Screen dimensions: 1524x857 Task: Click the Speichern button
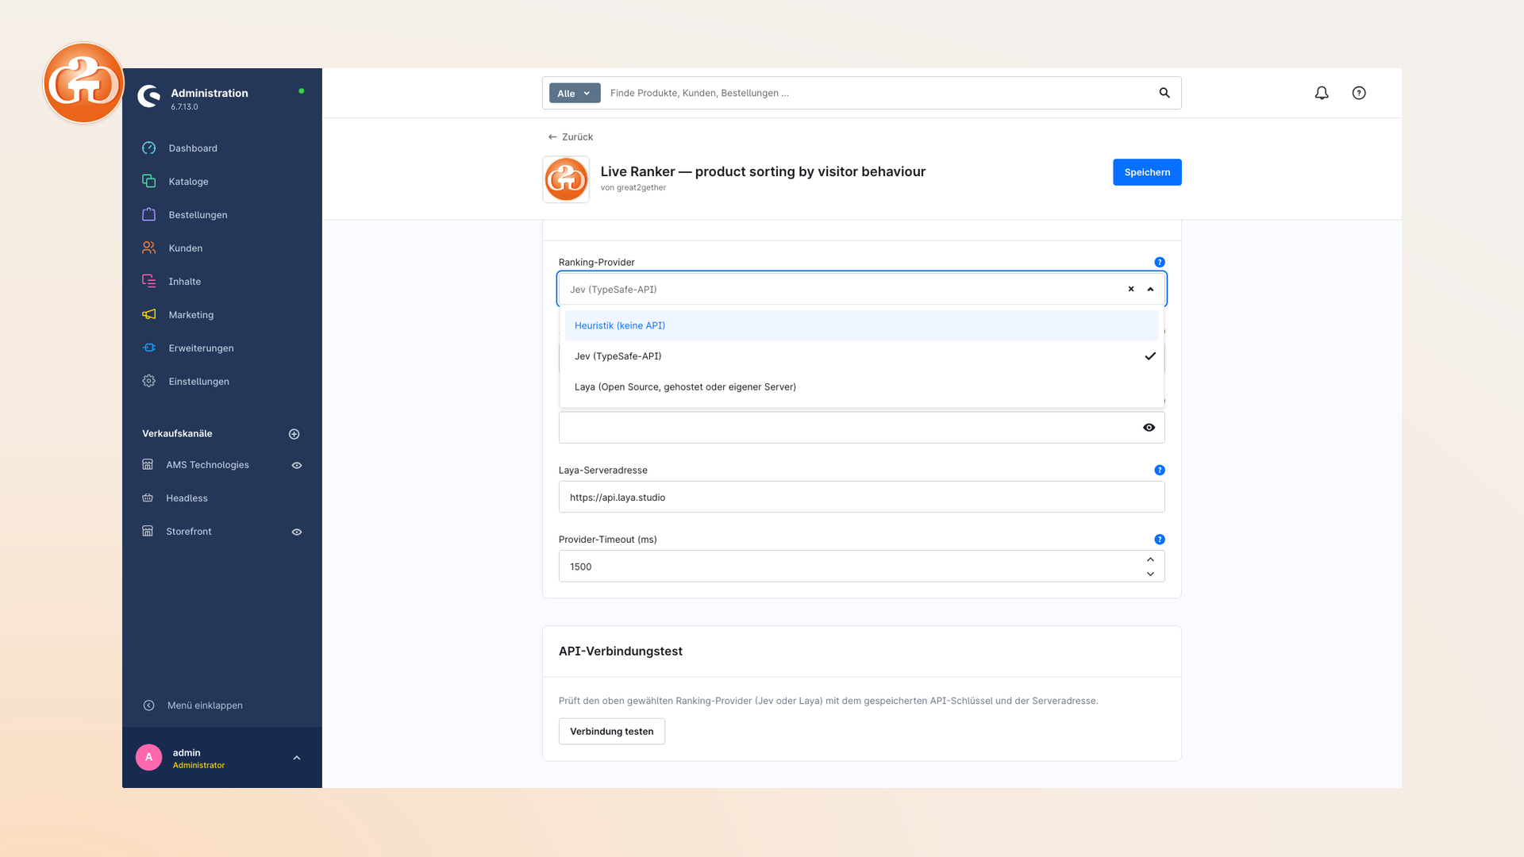1147,172
